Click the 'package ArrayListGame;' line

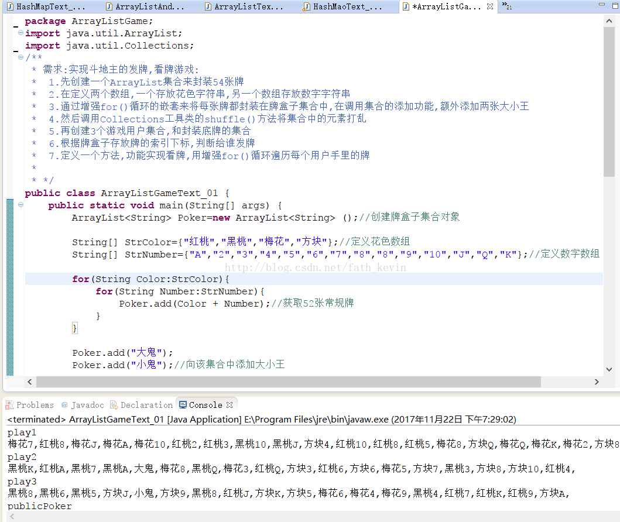88,21
